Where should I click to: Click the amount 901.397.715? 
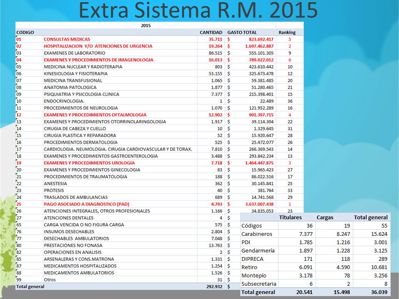(261, 115)
